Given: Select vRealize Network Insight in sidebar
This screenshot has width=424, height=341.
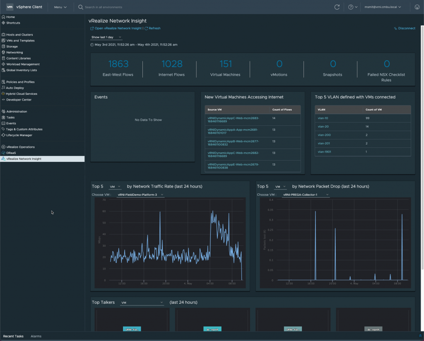Looking at the screenshot, I should 43,159.
